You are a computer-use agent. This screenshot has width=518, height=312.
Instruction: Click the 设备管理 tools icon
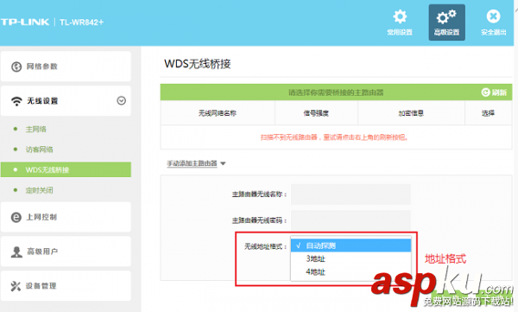click(x=16, y=286)
